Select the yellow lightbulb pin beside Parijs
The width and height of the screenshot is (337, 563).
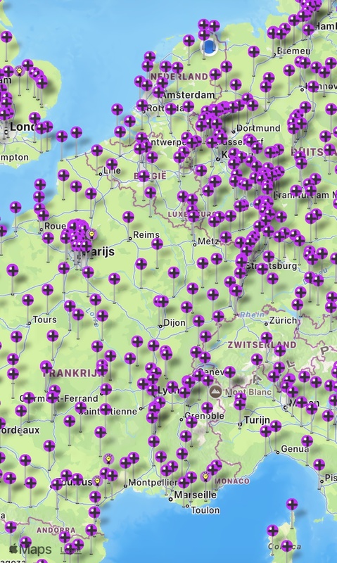(x=91, y=234)
